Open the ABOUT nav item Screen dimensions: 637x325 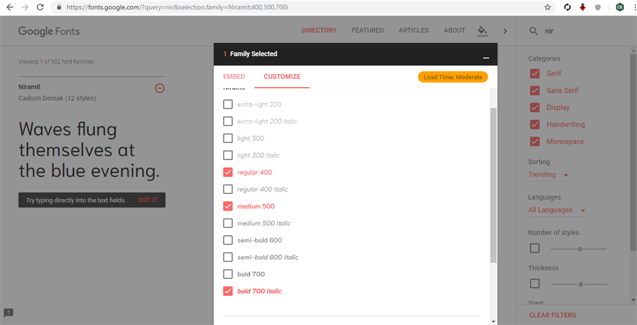455,30
